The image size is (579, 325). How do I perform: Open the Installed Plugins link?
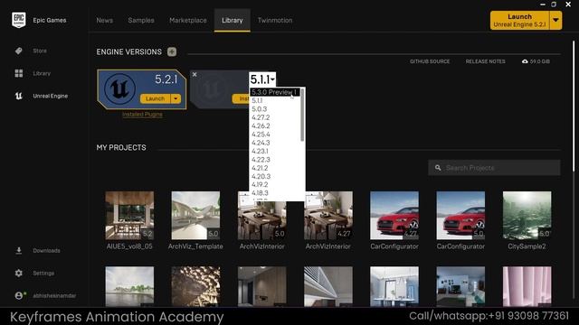[x=142, y=115]
